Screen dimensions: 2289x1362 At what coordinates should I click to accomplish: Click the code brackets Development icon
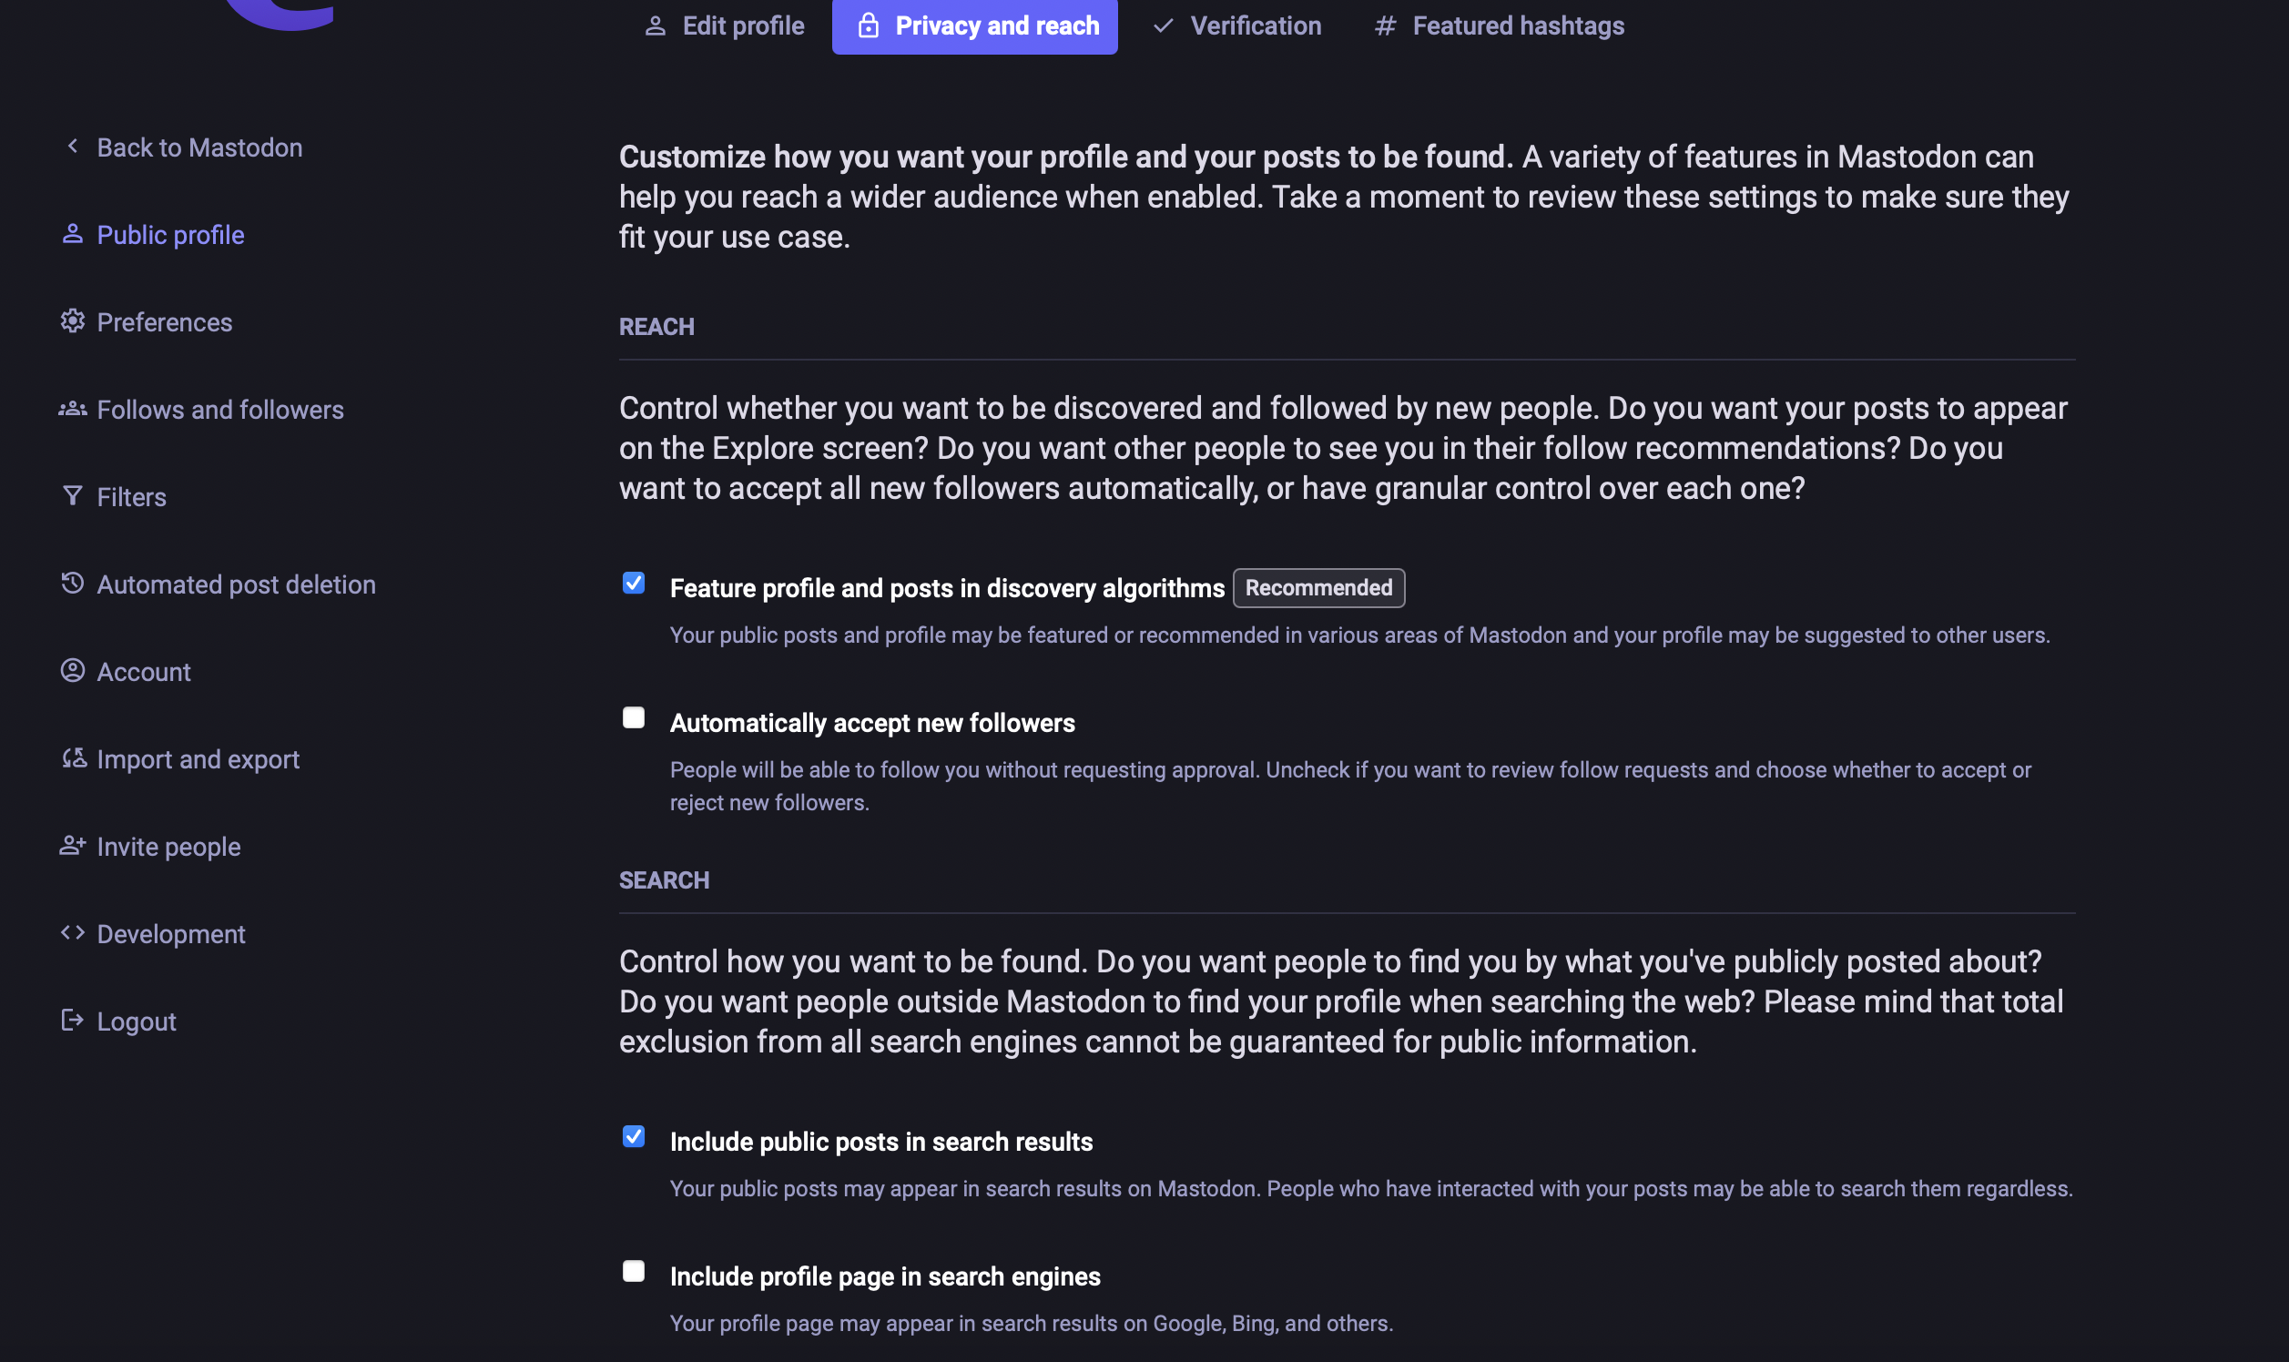click(73, 933)
